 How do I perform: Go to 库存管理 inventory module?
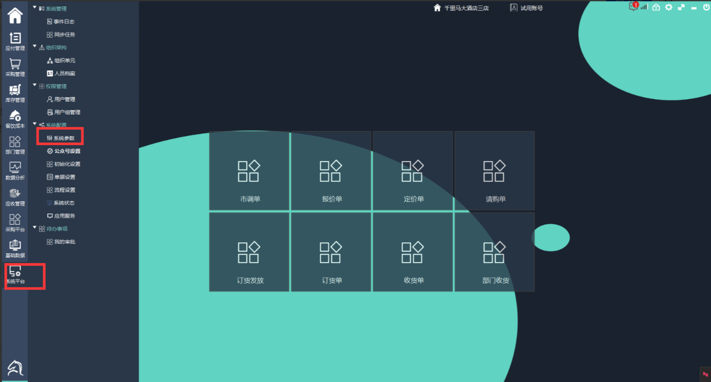pyautogui.click(x=15, y=93)
